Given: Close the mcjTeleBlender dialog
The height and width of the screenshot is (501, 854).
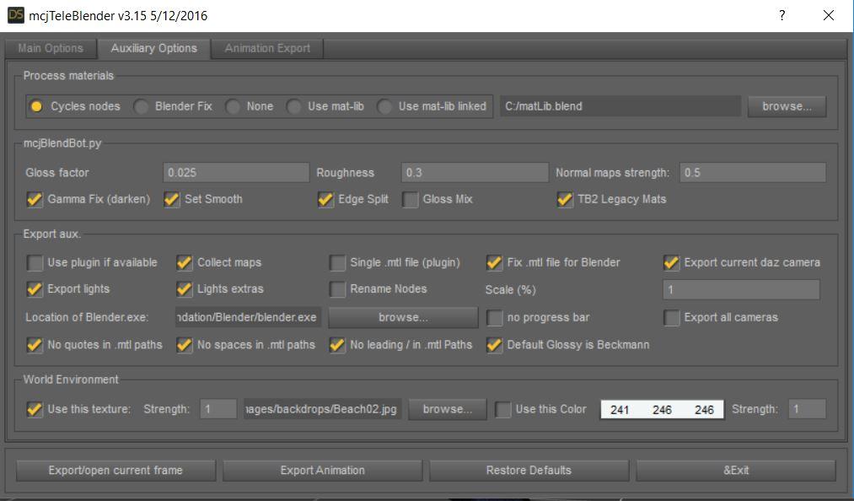Looking at the screenshot, I should pos(829,15).
